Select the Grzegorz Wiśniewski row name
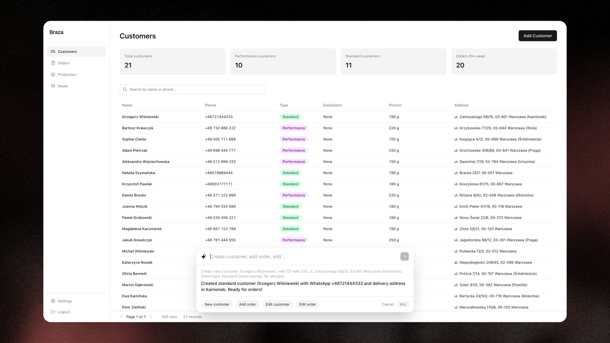 (x=140, y=117)
